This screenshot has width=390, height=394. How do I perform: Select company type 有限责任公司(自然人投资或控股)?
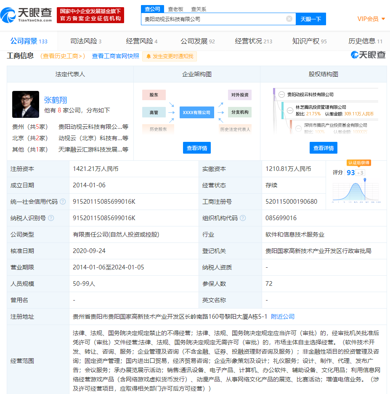pos(116,234)
